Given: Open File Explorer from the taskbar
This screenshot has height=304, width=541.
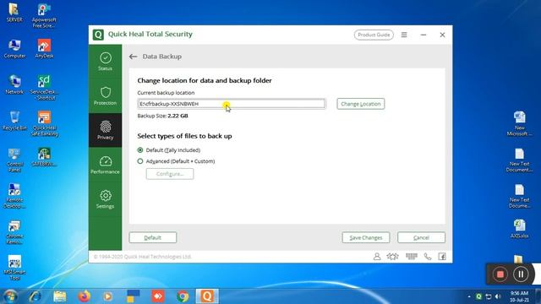Looking at the screenshot, I should tap(60, 296).
